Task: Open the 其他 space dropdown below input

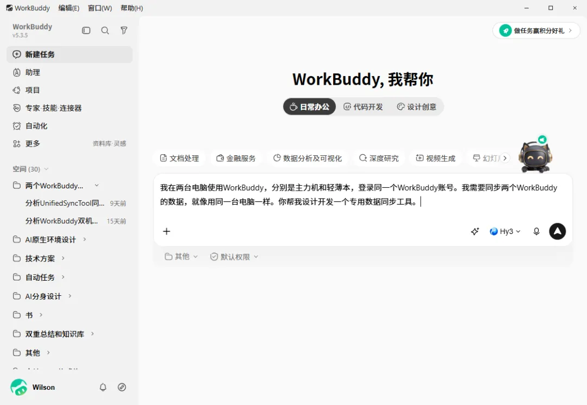Action: click(x=181, y=257)
